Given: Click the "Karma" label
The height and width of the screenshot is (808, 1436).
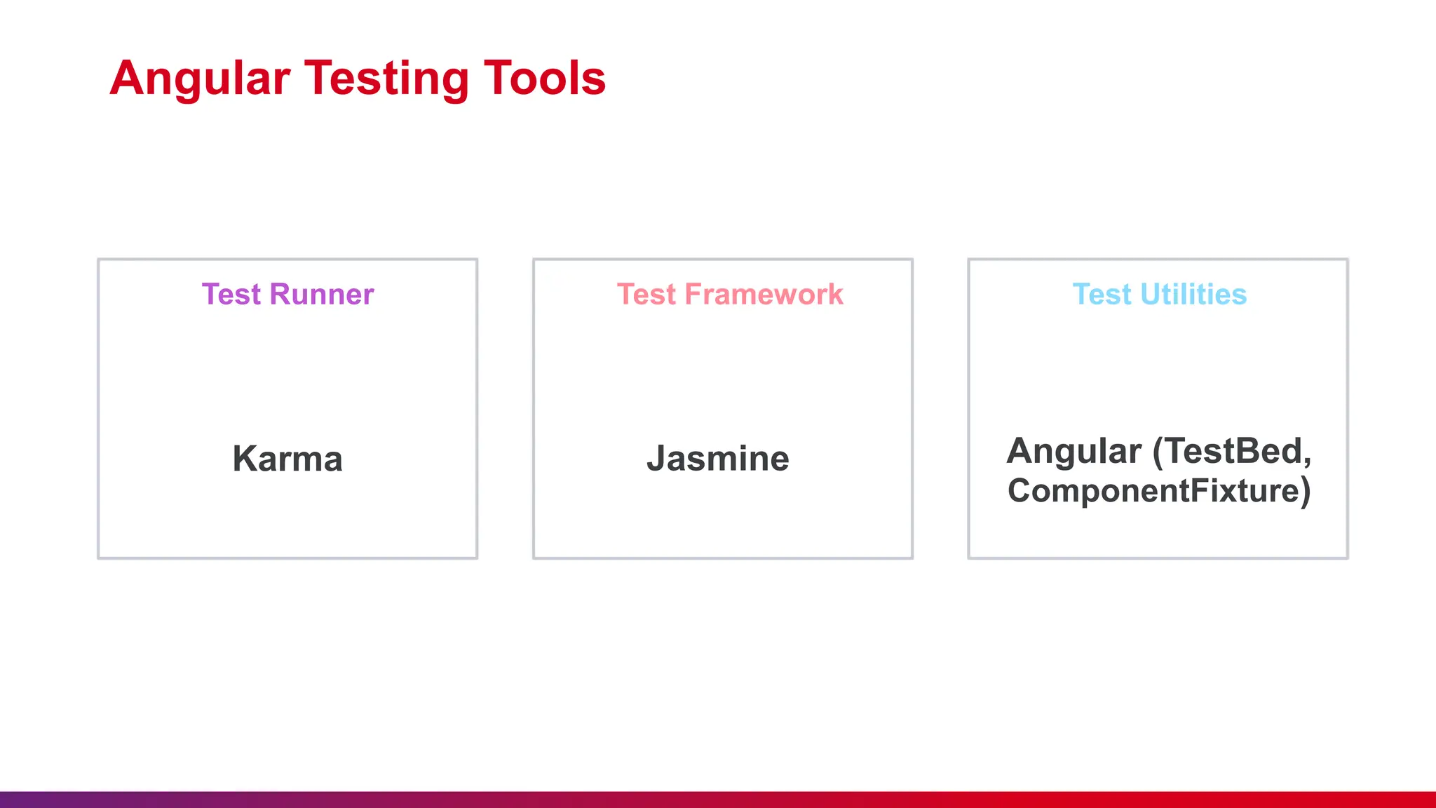Looking at the screenshot, I should (287, 459).
